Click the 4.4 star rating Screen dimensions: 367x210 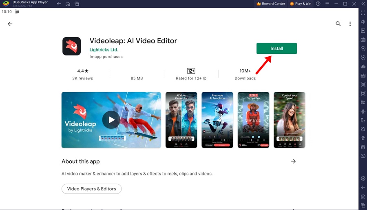tap(83, 71)
